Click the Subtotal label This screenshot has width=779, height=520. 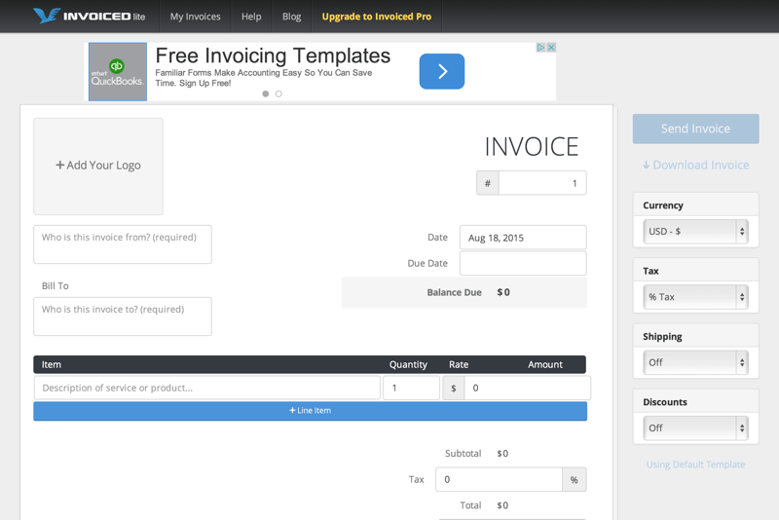(x=464, y=454)
